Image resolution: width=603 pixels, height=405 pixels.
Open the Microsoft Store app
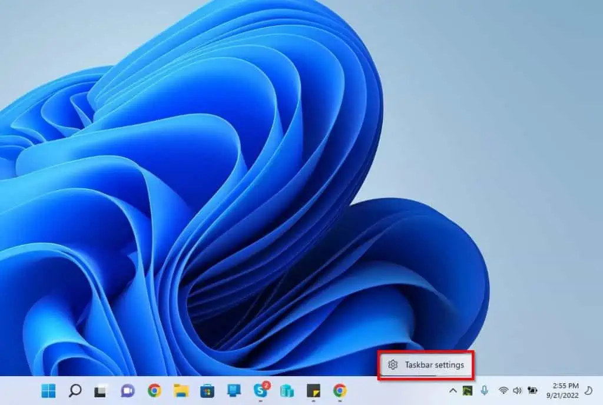click(207, 391)
